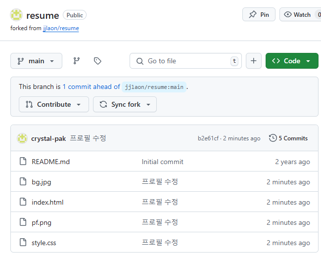Click the resume repository name

[x=43, y=15]
